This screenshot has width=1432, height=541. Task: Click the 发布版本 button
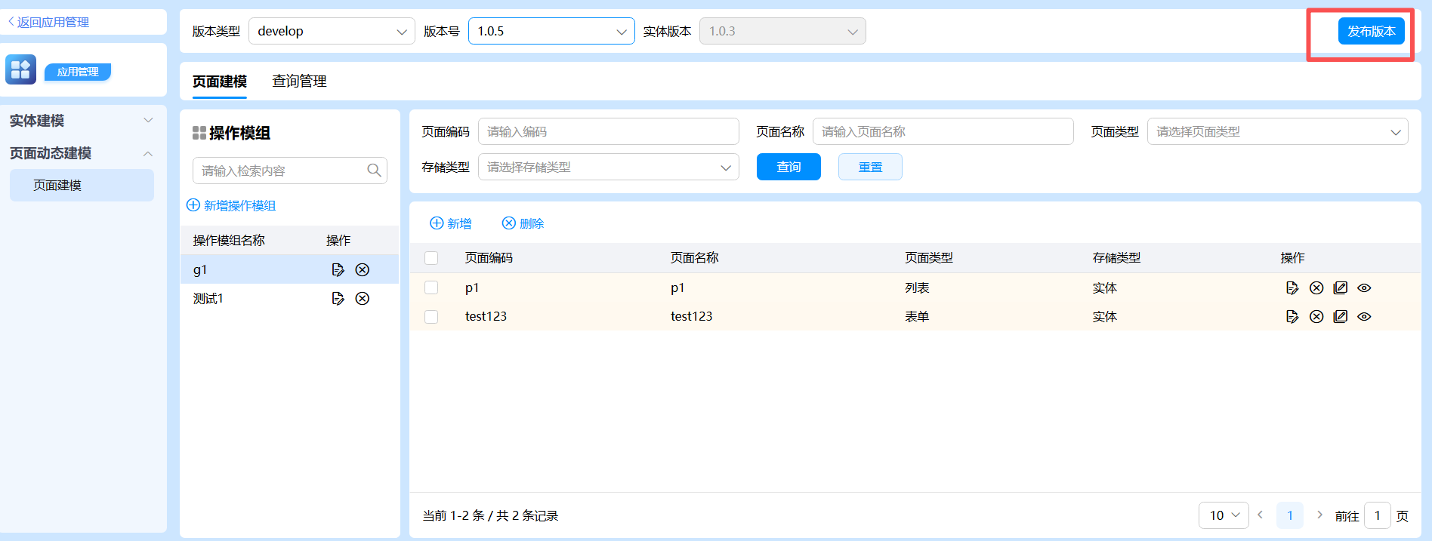click(1371, 31)
